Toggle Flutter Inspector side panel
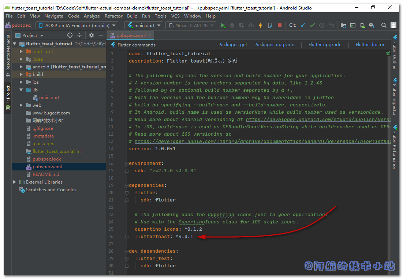This screenshot has width=403, height=279. click(x=395, y=97)
